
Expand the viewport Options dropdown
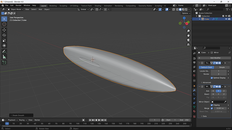186,13
